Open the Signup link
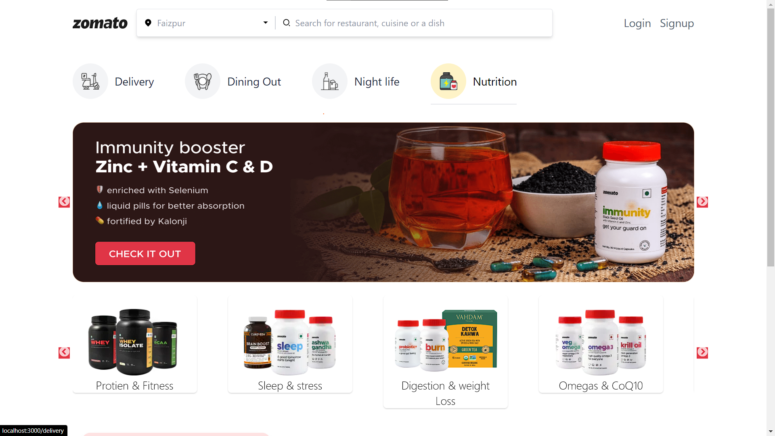This screenshot has height=436, width=775. click(677, 23)
